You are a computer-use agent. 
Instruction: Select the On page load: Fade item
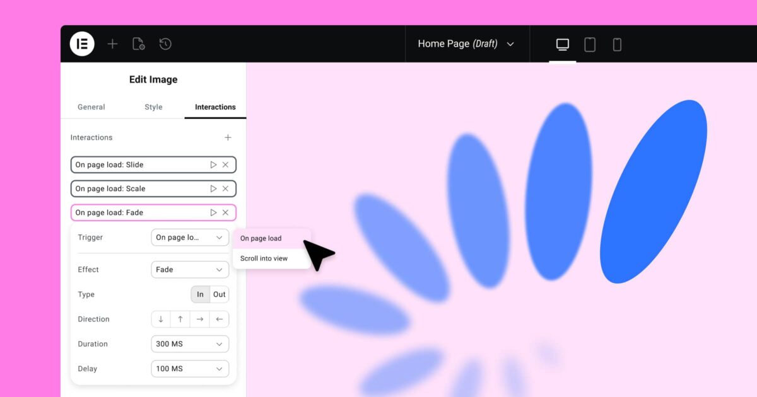pyautogui.click(x=153, y=212)
